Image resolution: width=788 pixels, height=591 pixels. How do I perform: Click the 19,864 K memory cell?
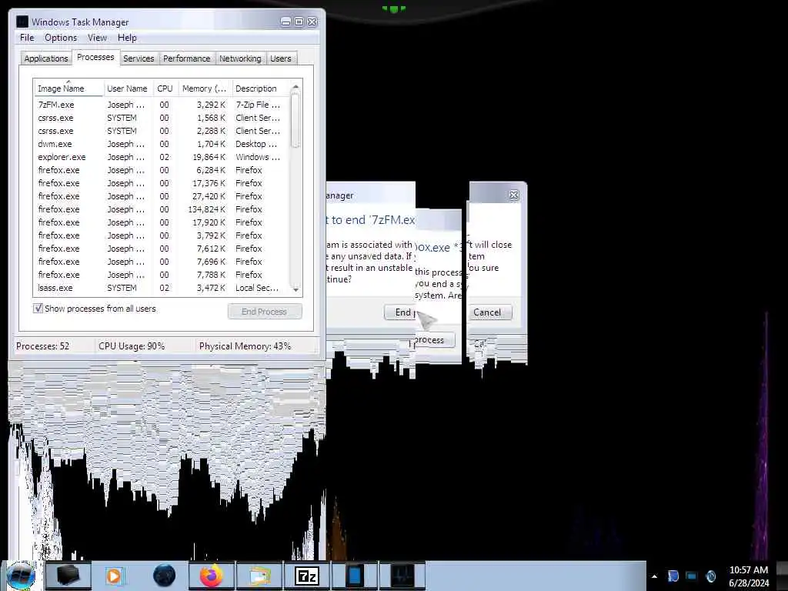[209, 157]
